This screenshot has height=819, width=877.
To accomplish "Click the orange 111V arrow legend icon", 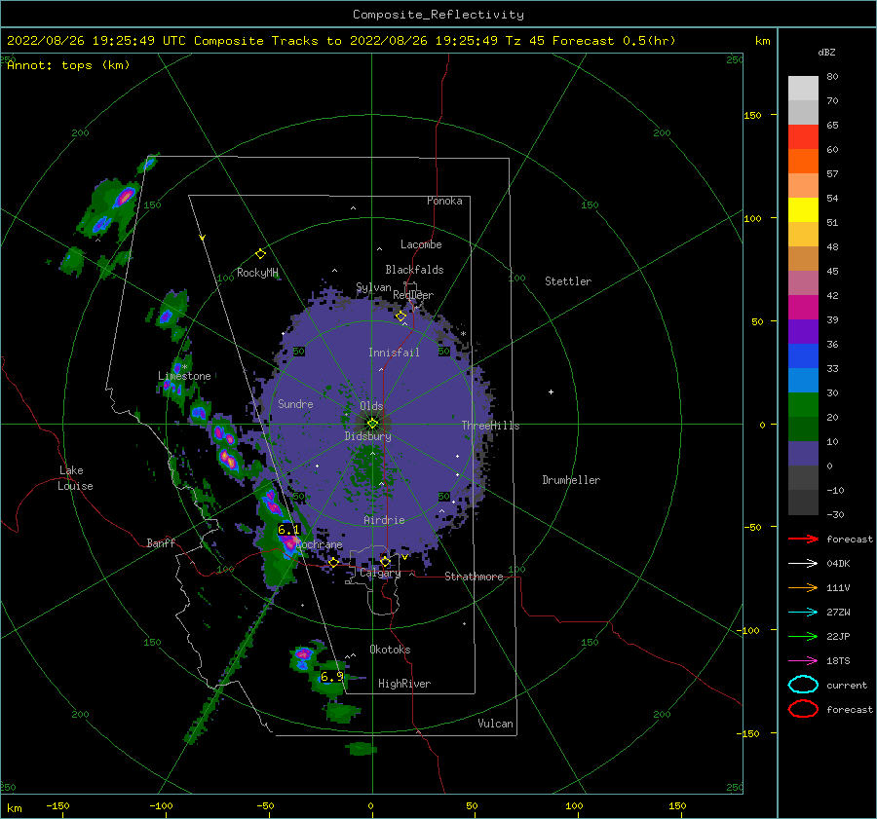I will pyautogui.click(x=803, y=587).
